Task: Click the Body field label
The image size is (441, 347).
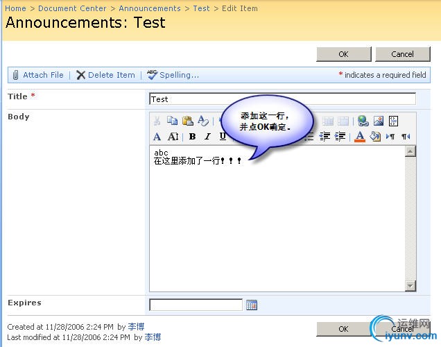Action: (19, 117)
